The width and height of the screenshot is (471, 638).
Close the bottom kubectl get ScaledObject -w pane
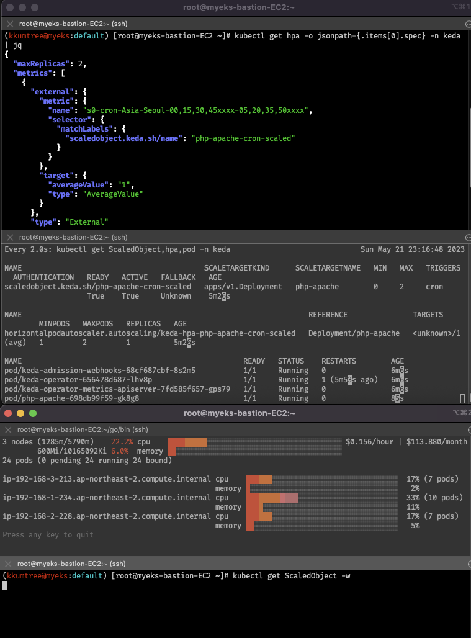click(8, 564)
